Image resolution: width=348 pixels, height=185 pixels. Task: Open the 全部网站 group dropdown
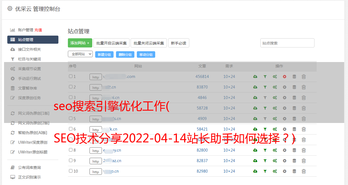(x=80, y=54)
